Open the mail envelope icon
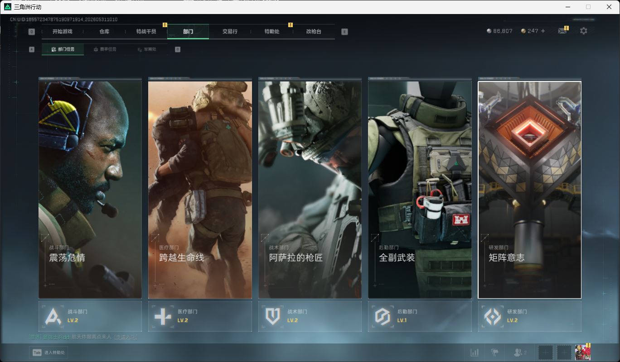Image resolution: width=620 pixels, height=362 pixels. click(562, 31)
